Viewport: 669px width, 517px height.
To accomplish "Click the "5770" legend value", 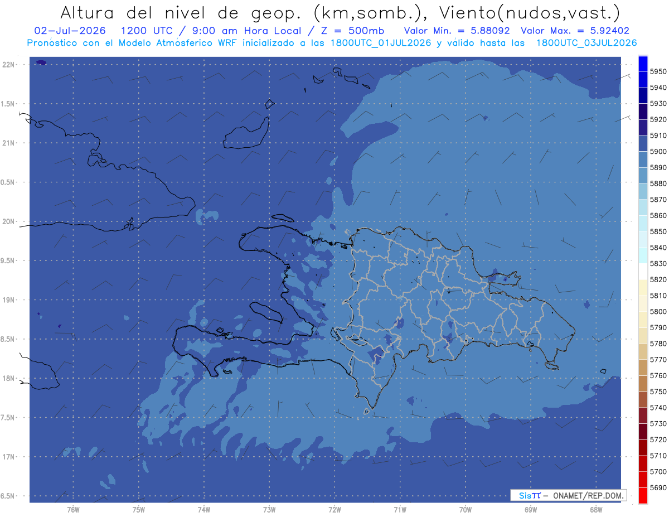I will pos(658,360).
